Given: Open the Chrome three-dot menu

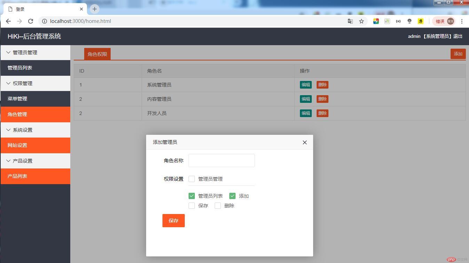Looking at the screenshot, I should 462,21.
